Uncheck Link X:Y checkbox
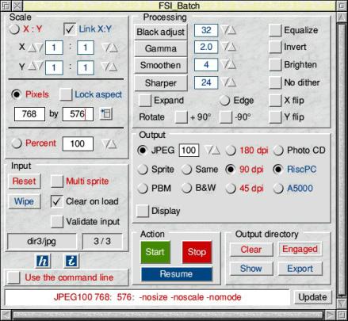This screenshot has width=348, height=321. (70, 29)
